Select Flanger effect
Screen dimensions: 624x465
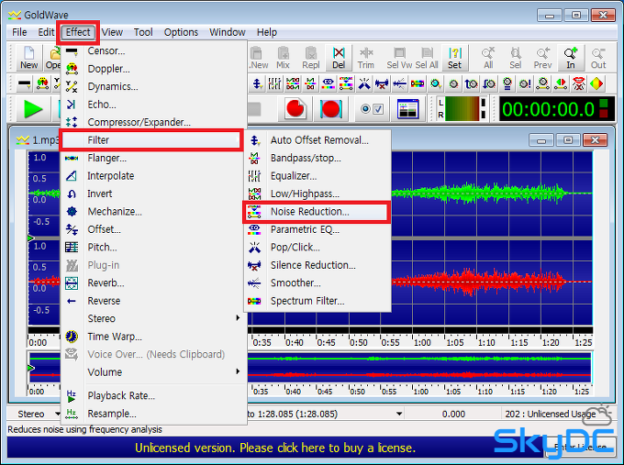coord(153,159)
